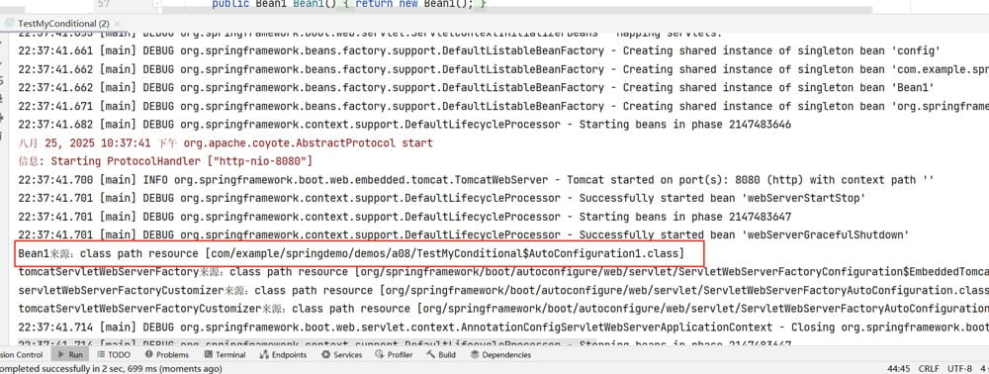Screen dimensions: 989x374
Task: Change the UTF-8 file encoding
Action: (x=960, y=368)
